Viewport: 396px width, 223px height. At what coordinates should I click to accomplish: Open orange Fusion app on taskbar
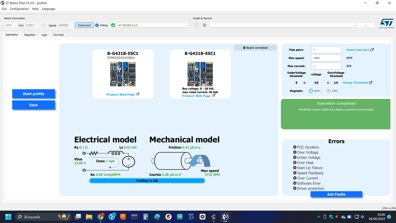pos(123,217)
